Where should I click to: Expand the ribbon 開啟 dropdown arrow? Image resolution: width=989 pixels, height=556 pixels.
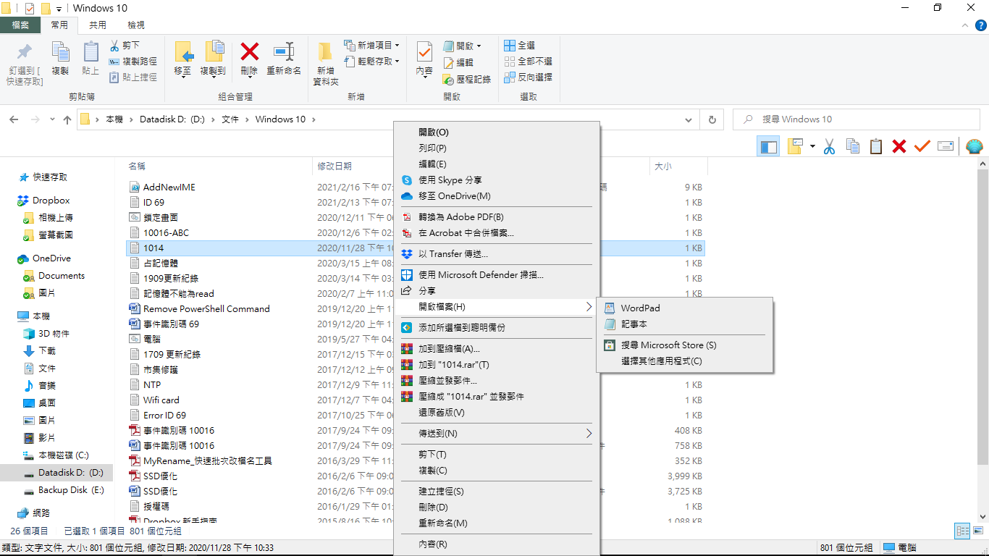coord(479,46)
